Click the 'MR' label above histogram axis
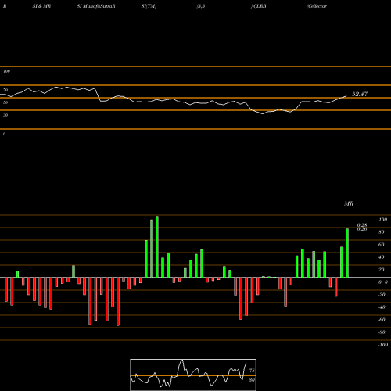Image resolution: width=391 pixels, height=391 pixels. 349,203
